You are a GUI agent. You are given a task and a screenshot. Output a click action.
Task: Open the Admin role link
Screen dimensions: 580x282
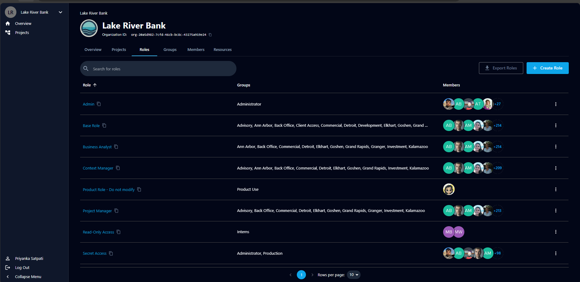89,104
